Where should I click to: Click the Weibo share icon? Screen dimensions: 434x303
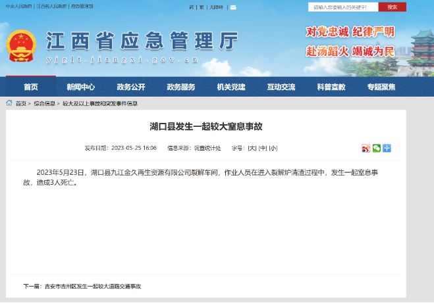[366, 149]
